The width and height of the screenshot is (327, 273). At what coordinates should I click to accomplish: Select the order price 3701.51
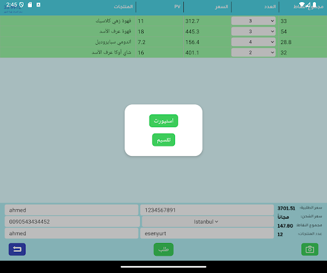pyautogui.click(x=286, y=208)
